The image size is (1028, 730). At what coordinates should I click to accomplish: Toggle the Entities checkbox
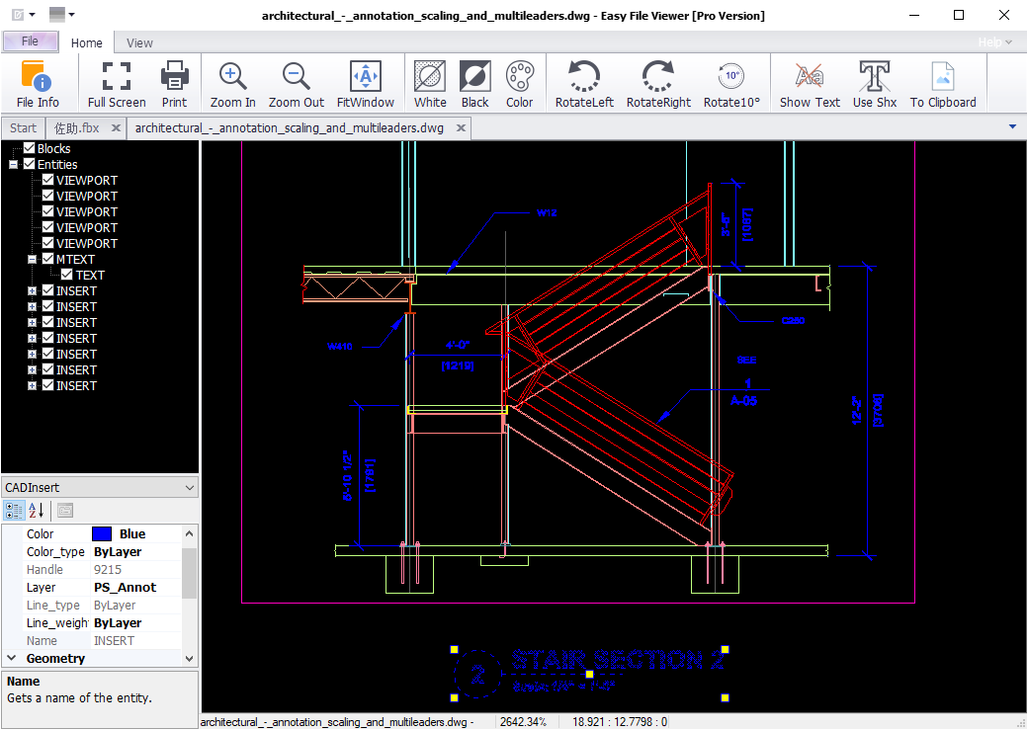[30, 164]
